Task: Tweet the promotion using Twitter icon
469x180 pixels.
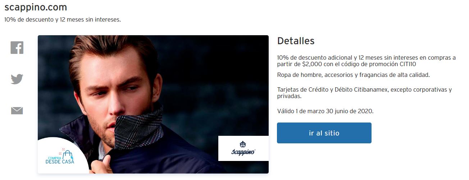Action: point(17,79)
